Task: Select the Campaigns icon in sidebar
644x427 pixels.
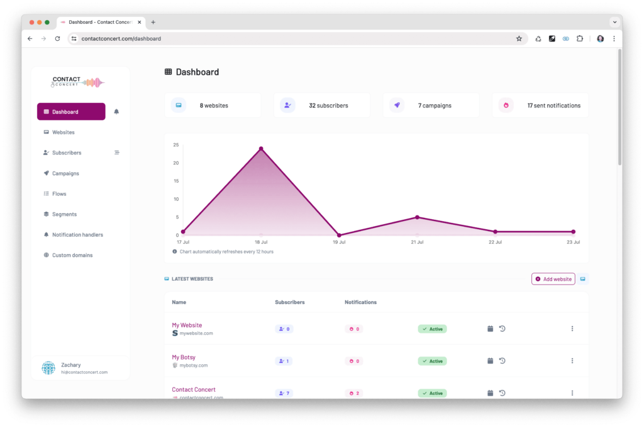Action: tap(45, 173)
